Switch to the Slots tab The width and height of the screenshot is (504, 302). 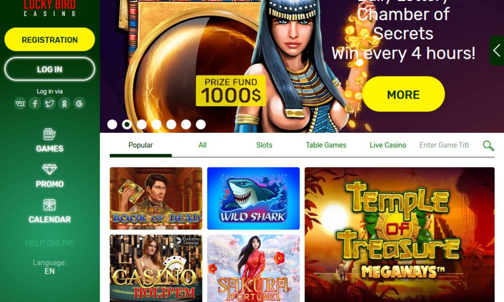(x=264, y=145)
